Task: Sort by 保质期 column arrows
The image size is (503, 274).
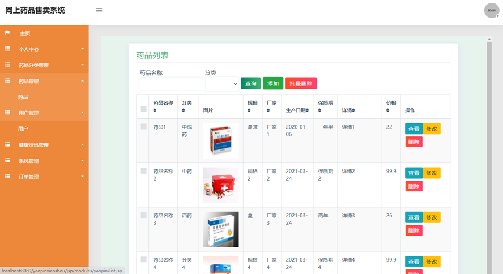Action: coord(319,110)
